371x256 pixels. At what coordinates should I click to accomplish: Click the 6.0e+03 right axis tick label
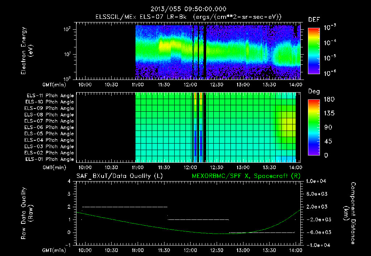coord(317,194)
